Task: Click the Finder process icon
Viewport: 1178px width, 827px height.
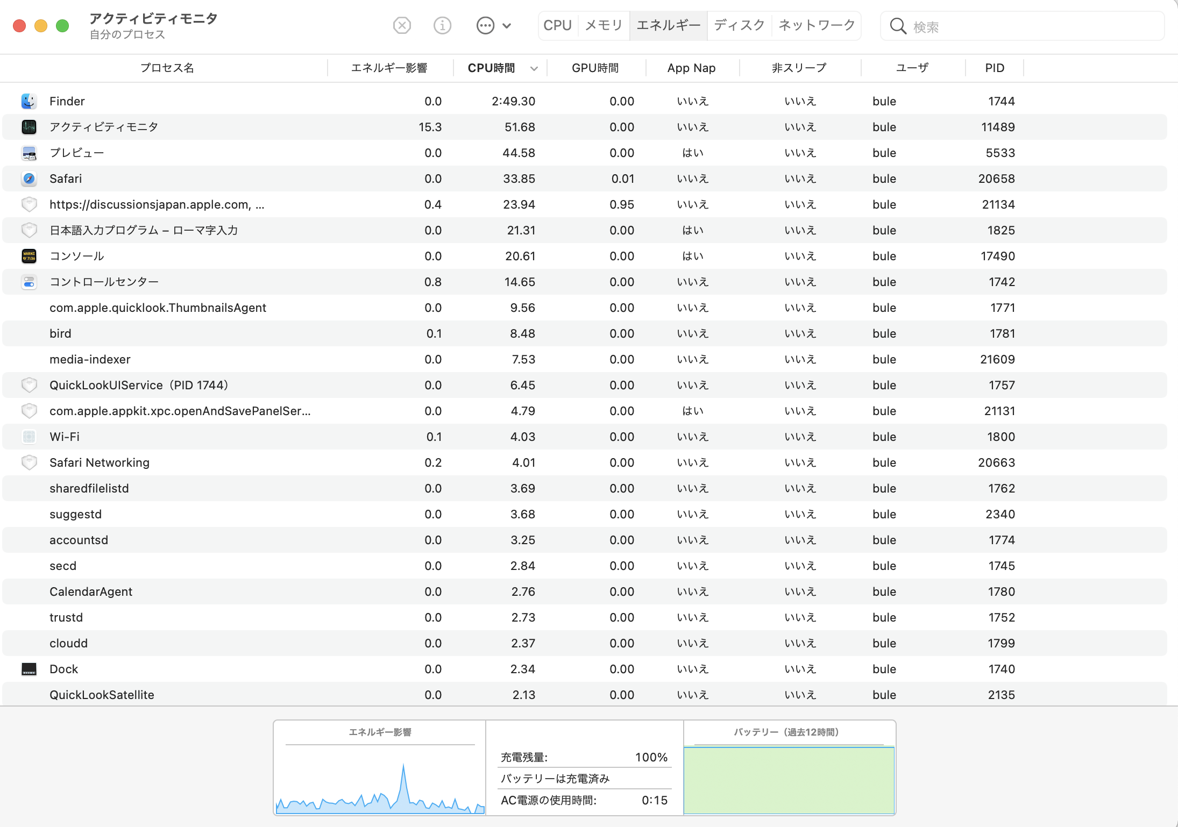Action: [29, 101]
